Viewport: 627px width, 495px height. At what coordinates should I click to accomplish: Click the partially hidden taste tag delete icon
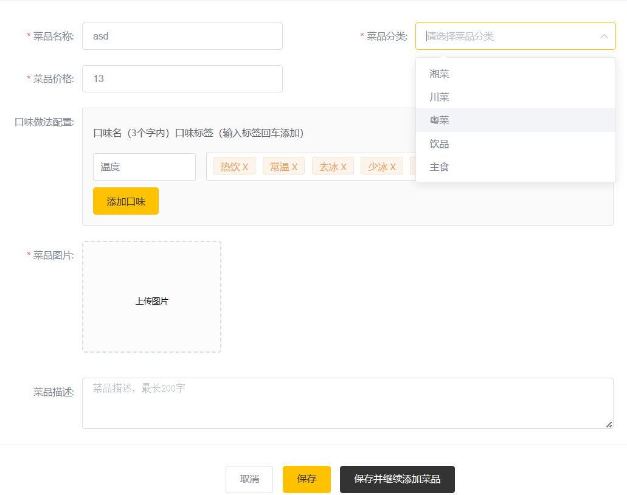(x=412, y=166)
